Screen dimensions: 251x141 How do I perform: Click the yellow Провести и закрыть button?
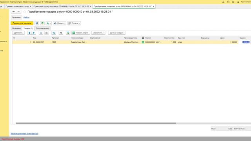click(22, 23)
